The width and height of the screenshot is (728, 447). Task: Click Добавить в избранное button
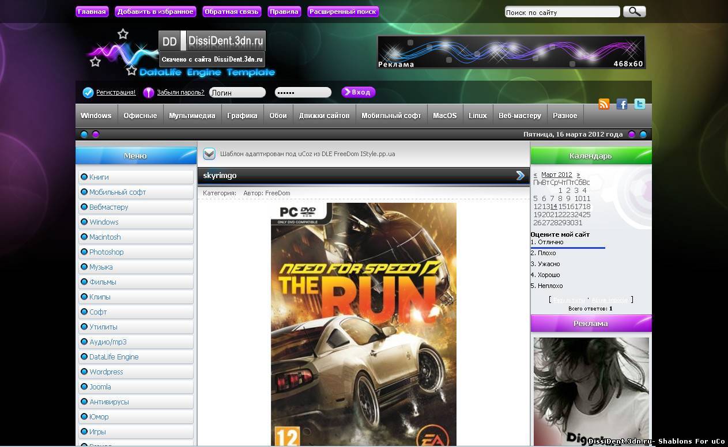(x=156, y=12)
